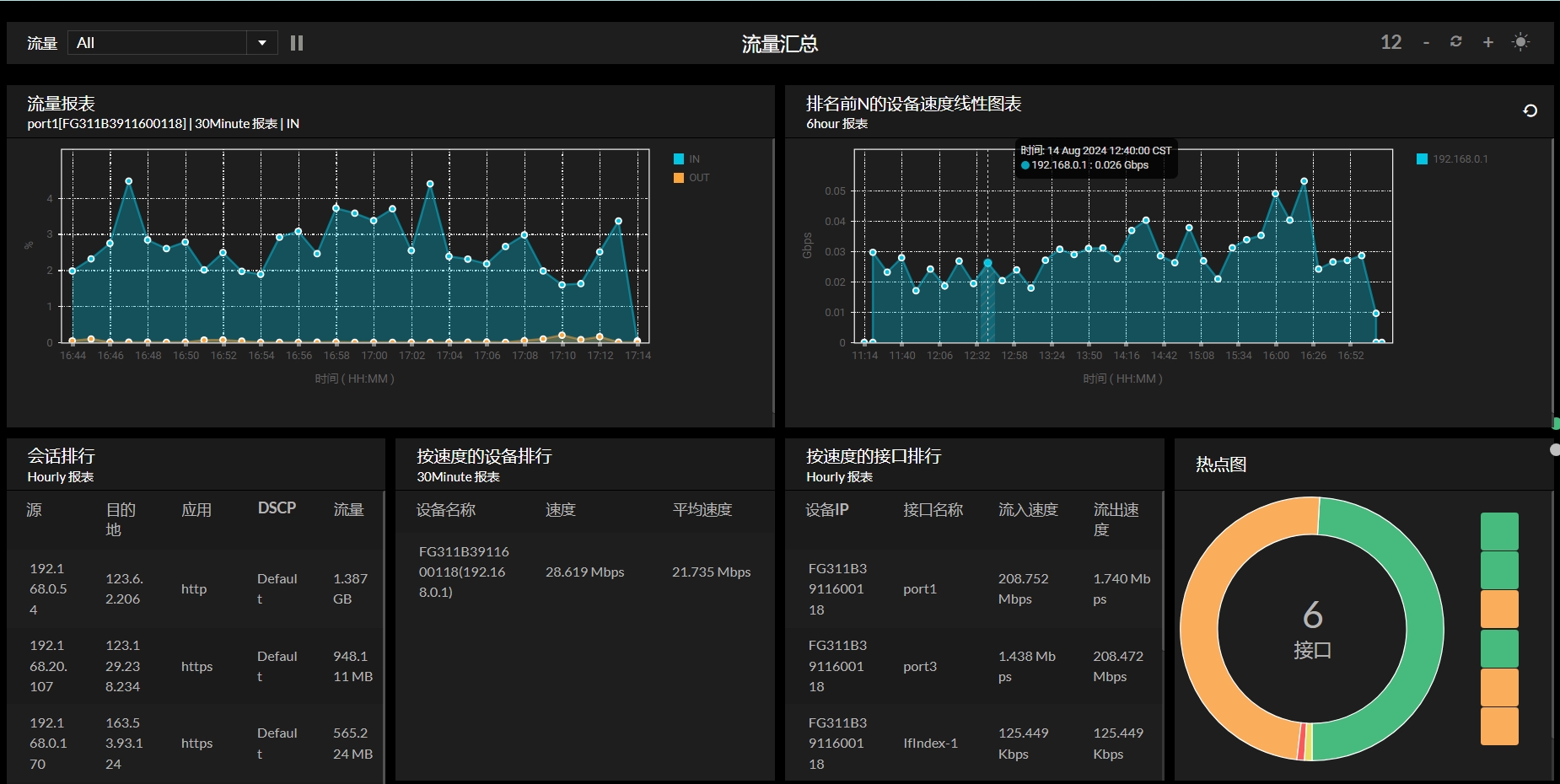Image resolution: width=1560 pixels, height=784 pixels.
Task: Select the 会话排行 panel title
Action: pyautogui.click(x=61, y=456)
